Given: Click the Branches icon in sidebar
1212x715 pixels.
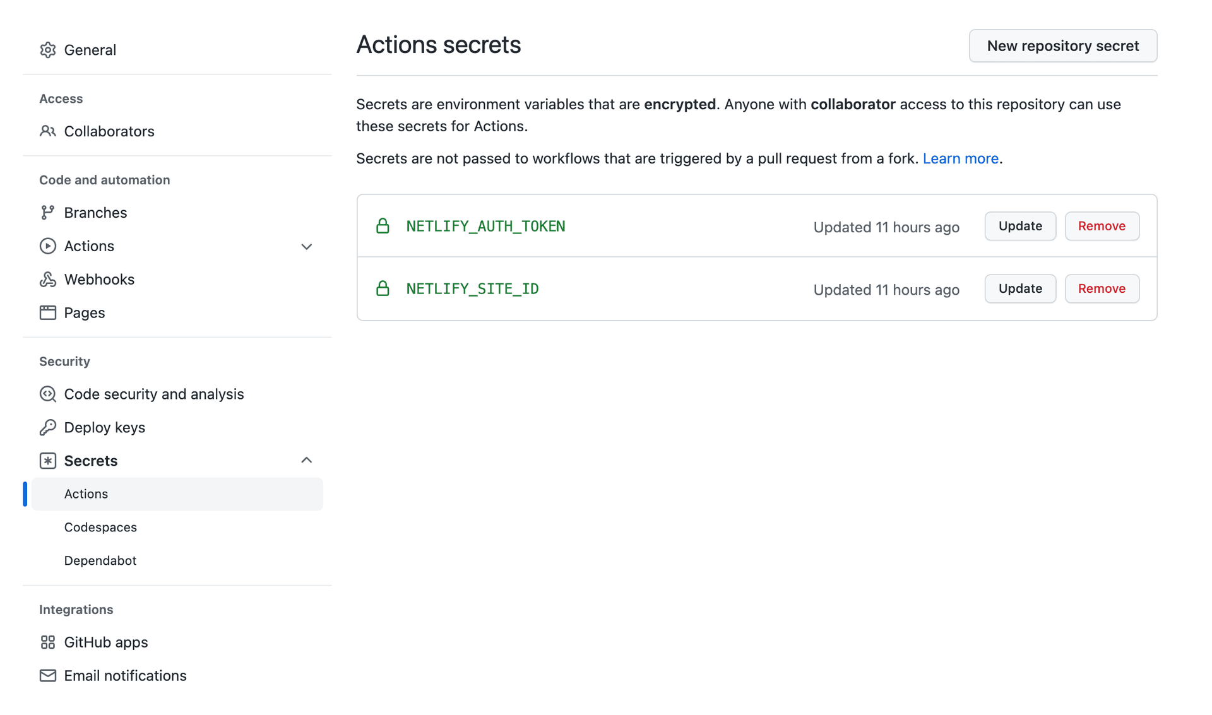Looking at the screenshot, I should pos(48,213).
